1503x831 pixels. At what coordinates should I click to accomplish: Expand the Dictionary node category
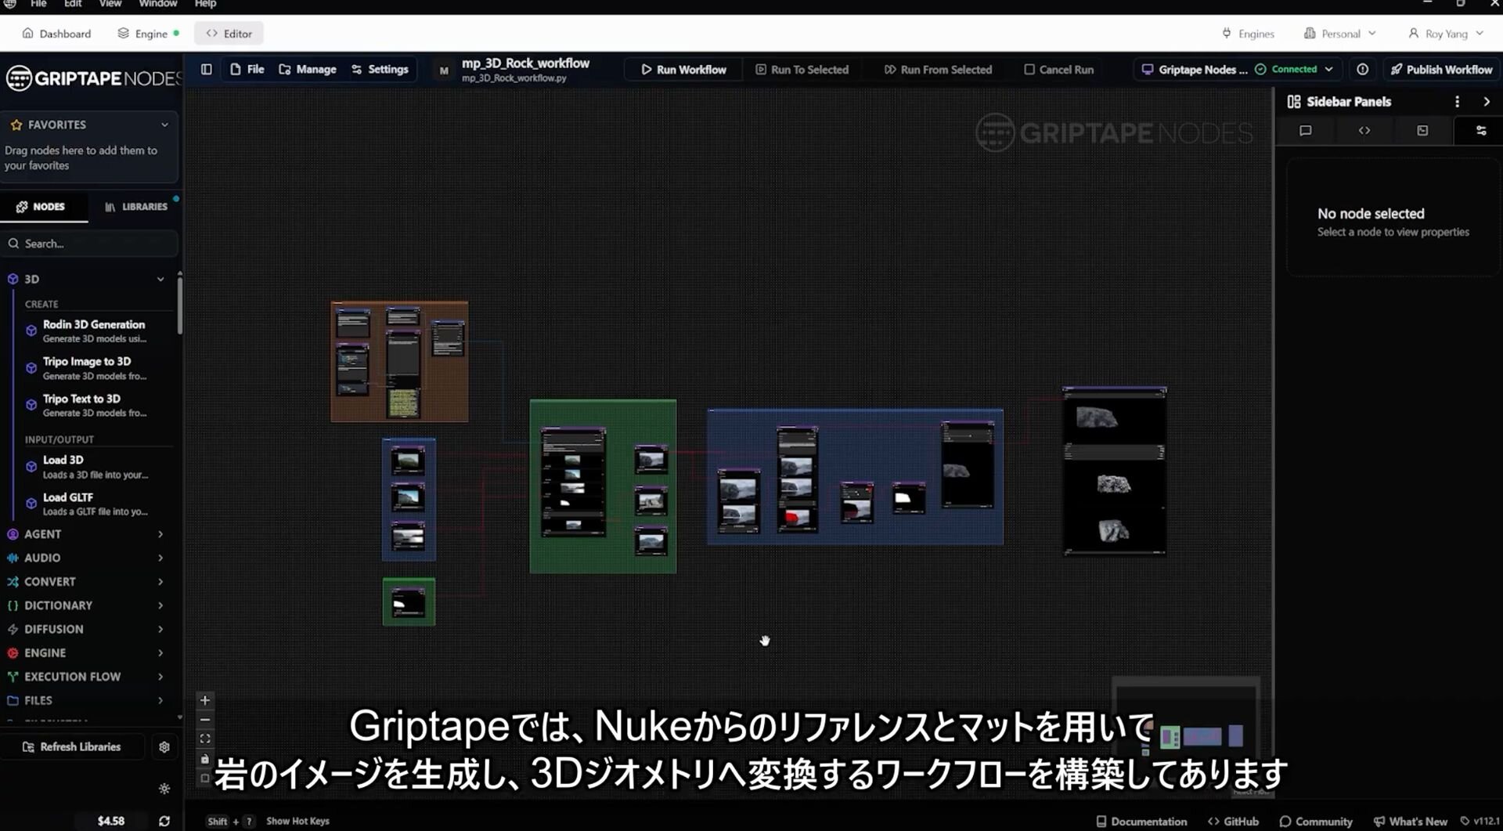[160, 605]
